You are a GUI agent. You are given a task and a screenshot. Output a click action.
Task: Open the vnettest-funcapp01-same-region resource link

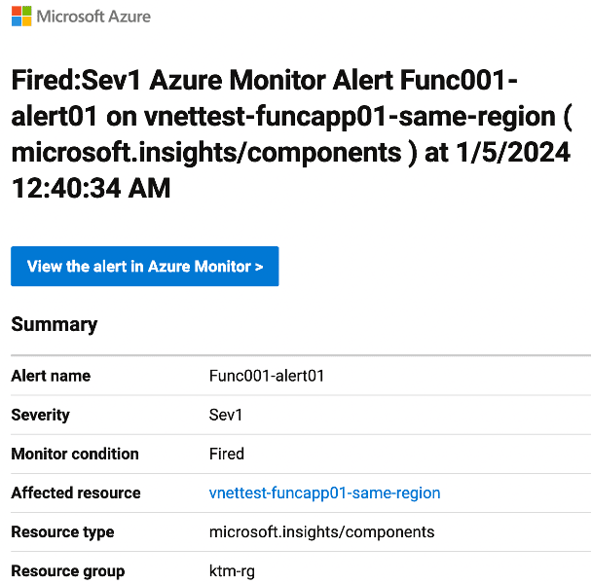[x=324, y=493]
